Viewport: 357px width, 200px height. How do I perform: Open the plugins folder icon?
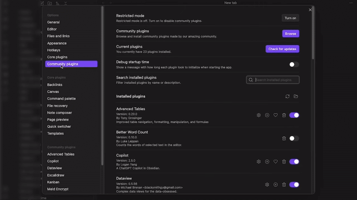click(x=296, y=96)
